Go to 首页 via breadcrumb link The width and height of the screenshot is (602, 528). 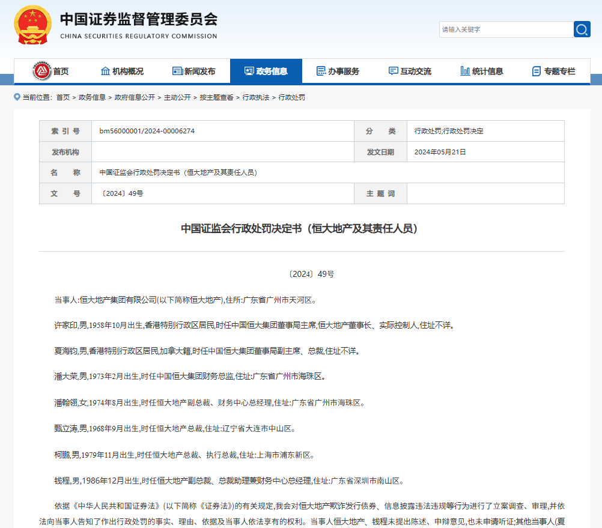coord(63,97)
